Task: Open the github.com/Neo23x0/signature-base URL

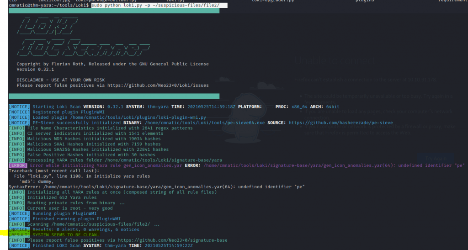Action: click(172, 241)
